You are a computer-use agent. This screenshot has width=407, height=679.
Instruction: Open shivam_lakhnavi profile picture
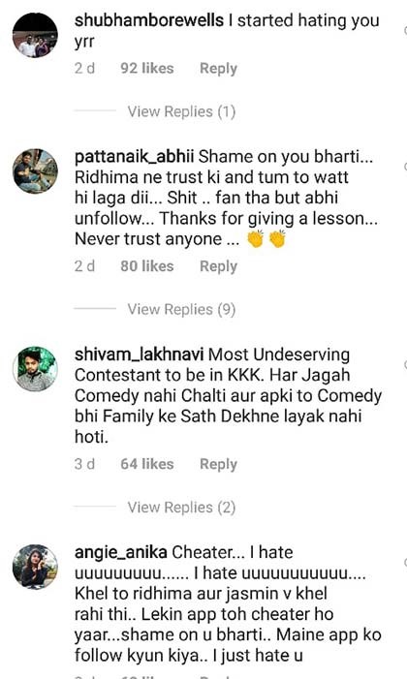(35, 369)
